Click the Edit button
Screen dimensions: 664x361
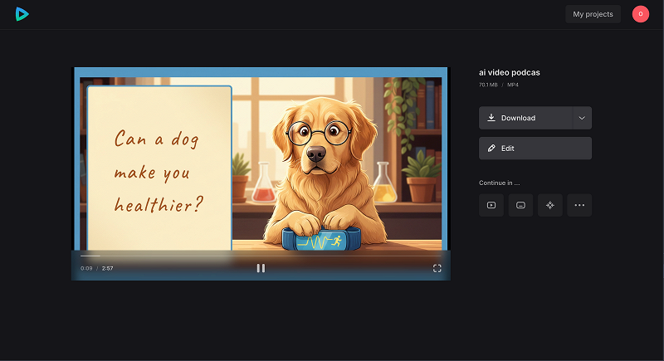[535, 148]
